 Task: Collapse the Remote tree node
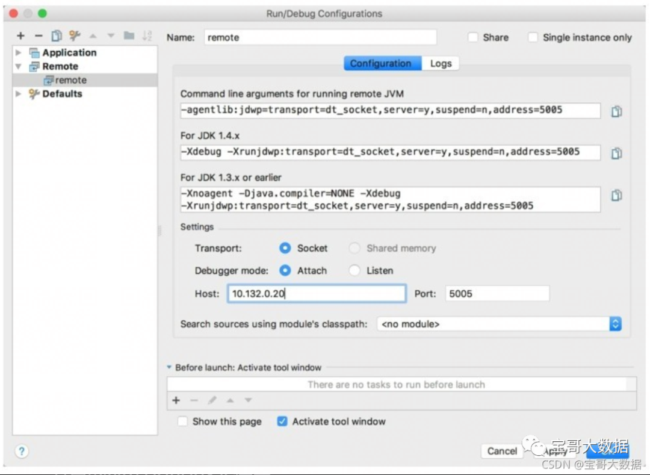[x=18, y=66]
